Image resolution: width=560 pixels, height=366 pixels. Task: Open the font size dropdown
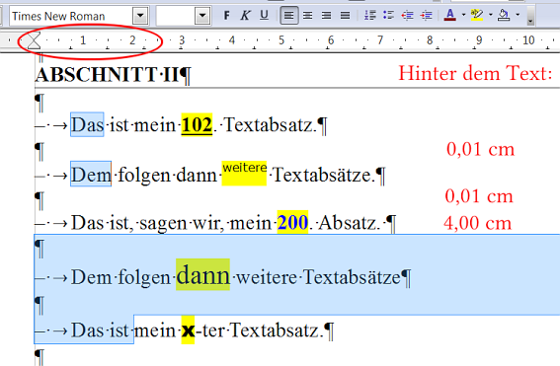pos(202,16)
